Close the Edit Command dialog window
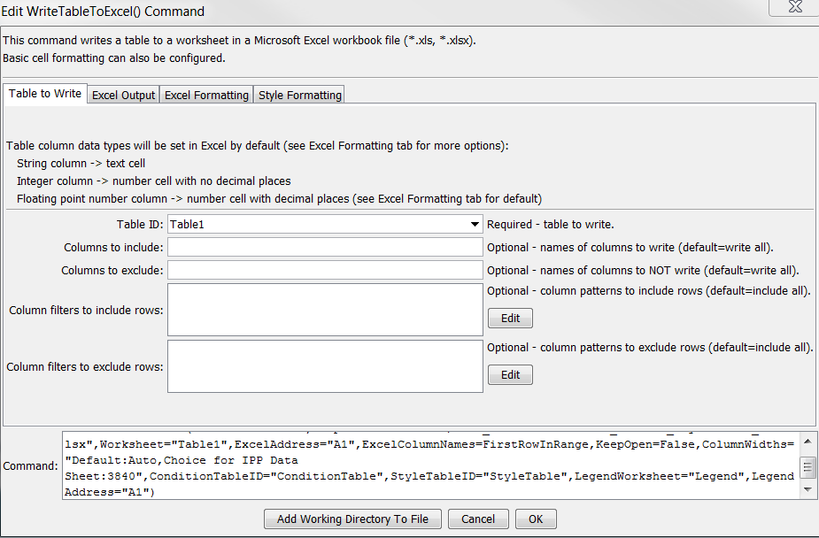The width and height of the screenshot is (819, 538). click(794, 9)
